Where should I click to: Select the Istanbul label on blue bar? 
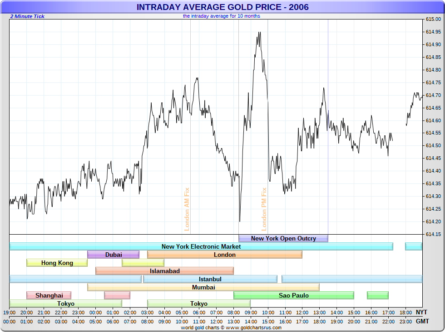coord(210,279)
